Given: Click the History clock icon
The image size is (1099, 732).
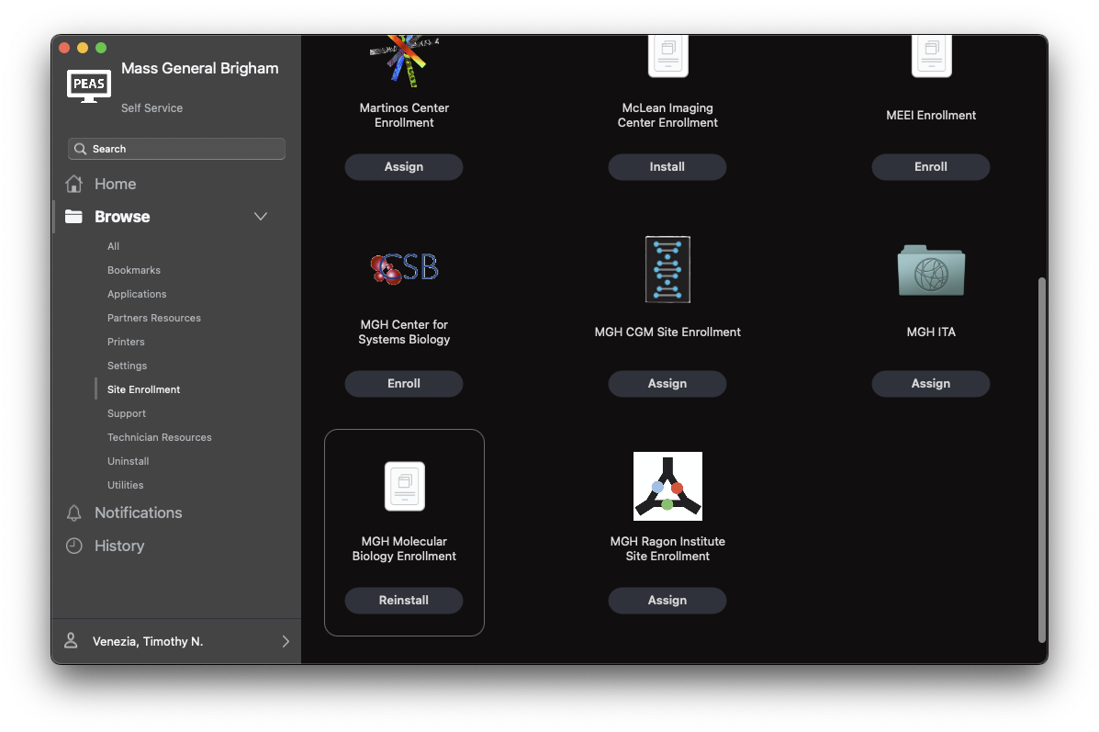Looking at the screenshot, I should click(x=74, y=546).
